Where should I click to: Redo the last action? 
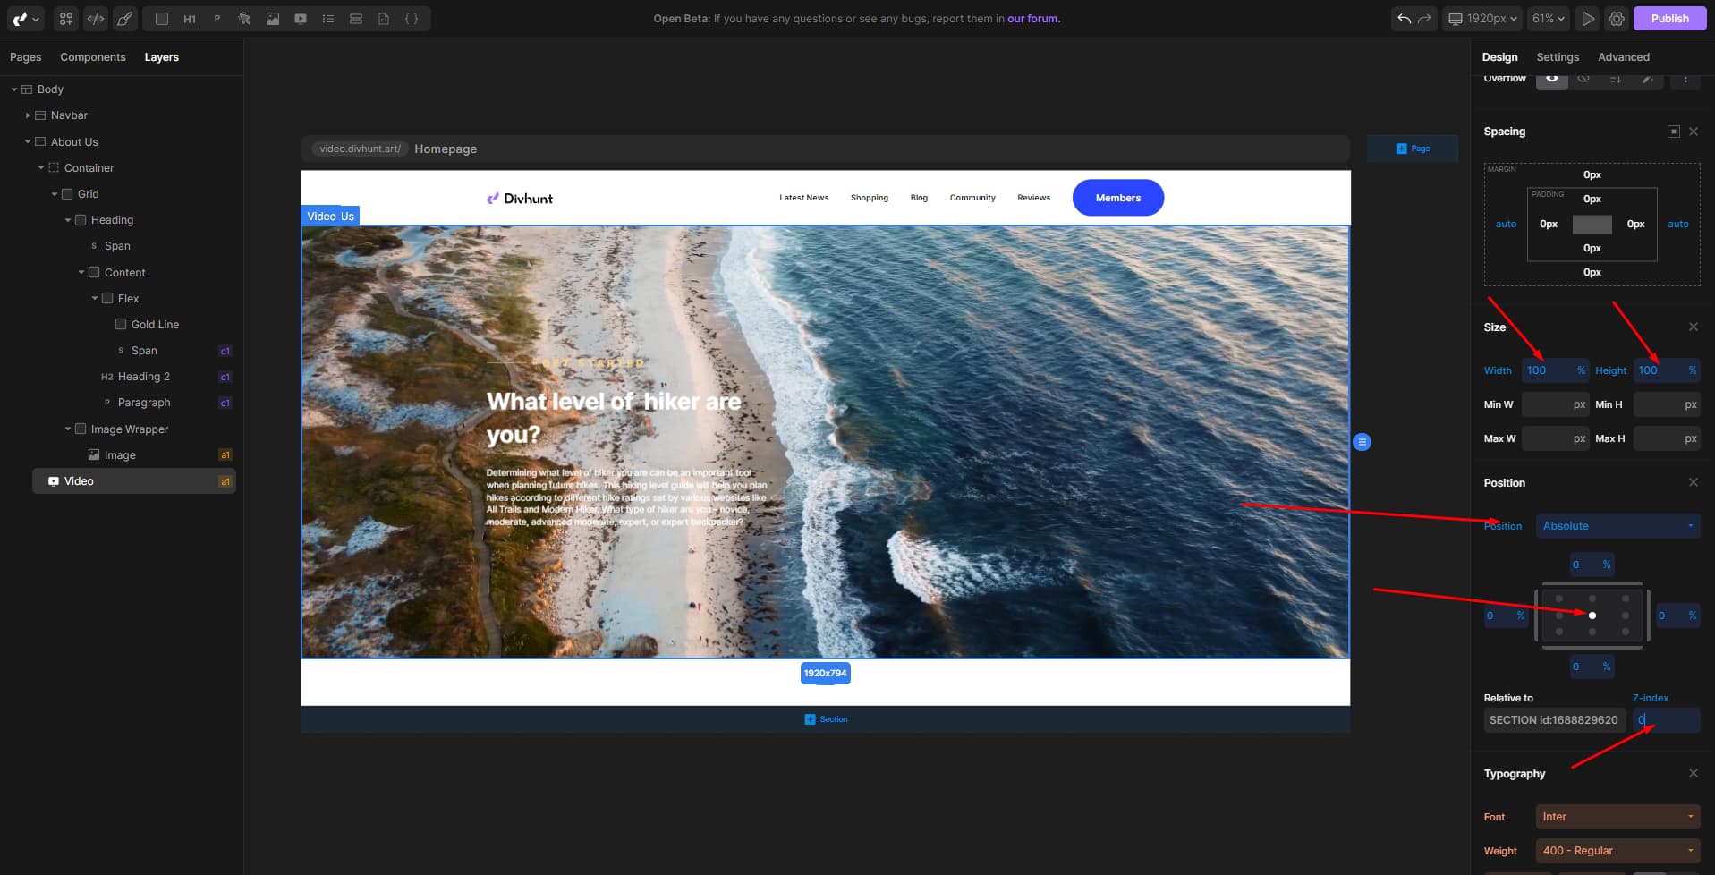(1424, 18)
